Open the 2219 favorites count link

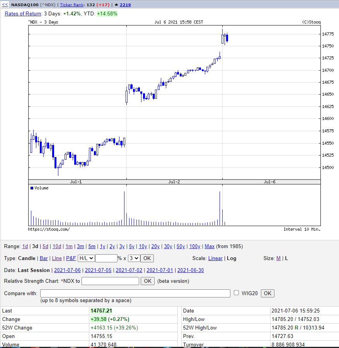tap(125, 5)
